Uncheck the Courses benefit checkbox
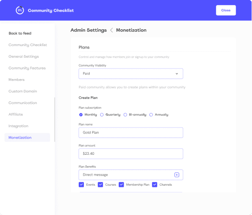Screen dimensions: 252x215 (100, 184)
